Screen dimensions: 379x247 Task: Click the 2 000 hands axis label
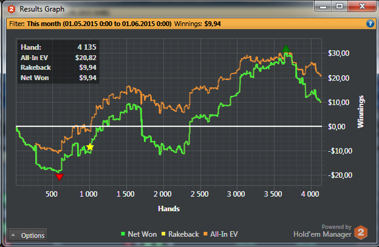click(162, 194)
